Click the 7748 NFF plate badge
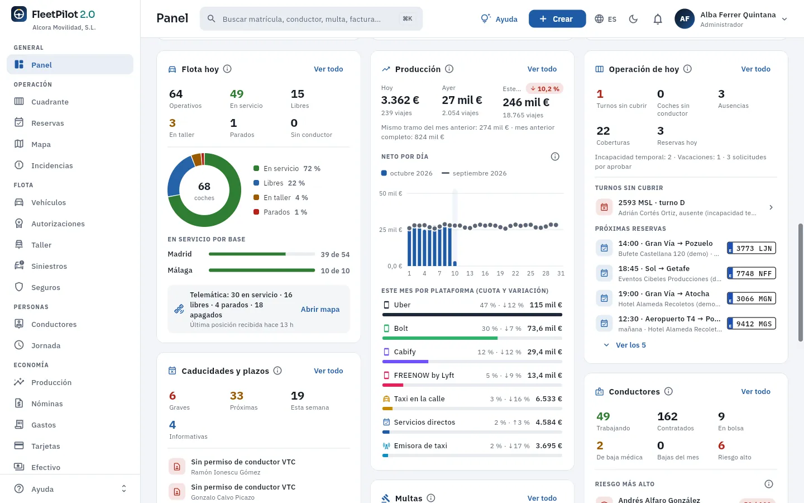This screenshot has height=503, width=804. click(x=752, y=273)
